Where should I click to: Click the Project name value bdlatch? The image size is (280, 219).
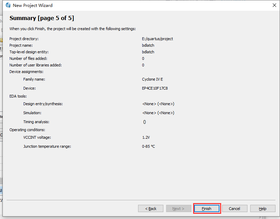[148, 45]
